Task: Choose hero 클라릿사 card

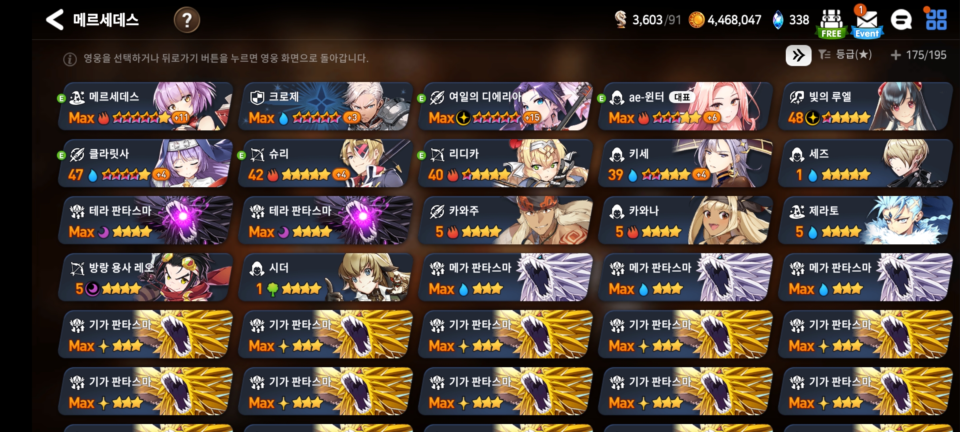Action: click(x=145, y=163)
